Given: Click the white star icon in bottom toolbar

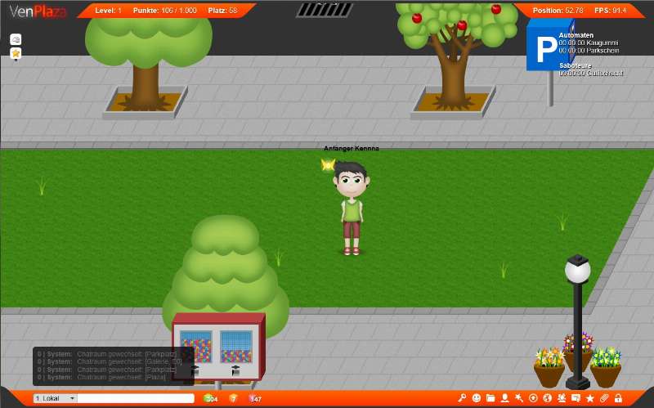Looking at the screenshot, I should pos(589,398).
